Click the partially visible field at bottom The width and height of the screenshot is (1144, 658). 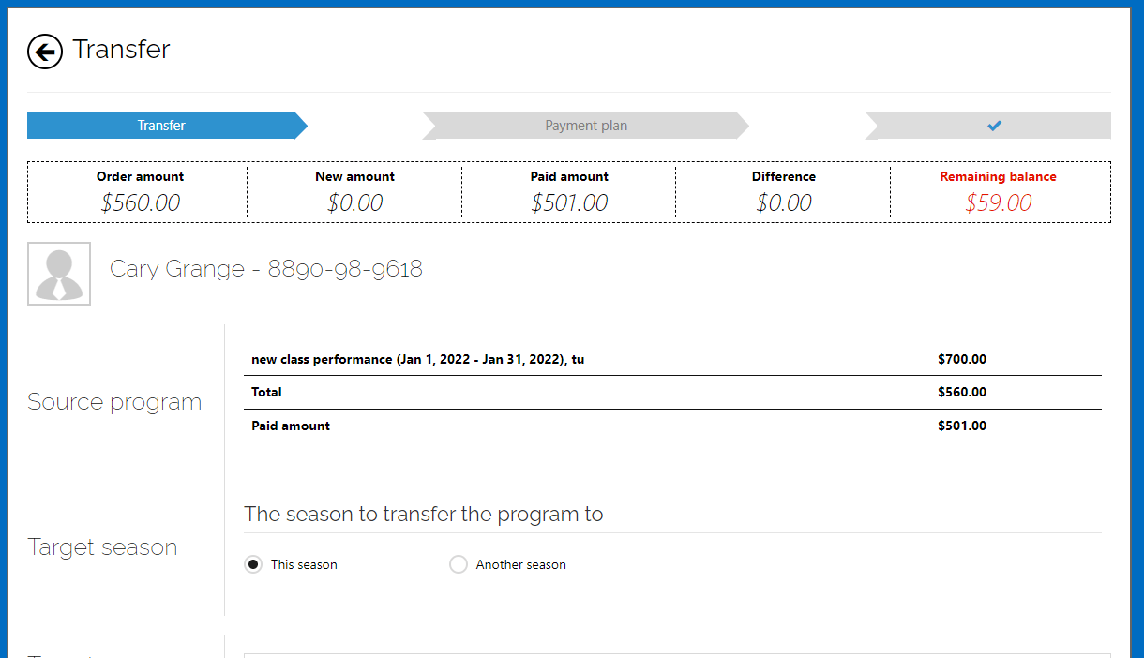677,655
